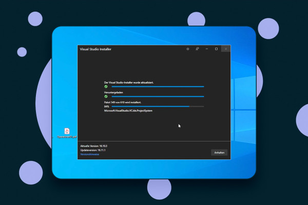Click the package installation progress bar

point(158,107)
